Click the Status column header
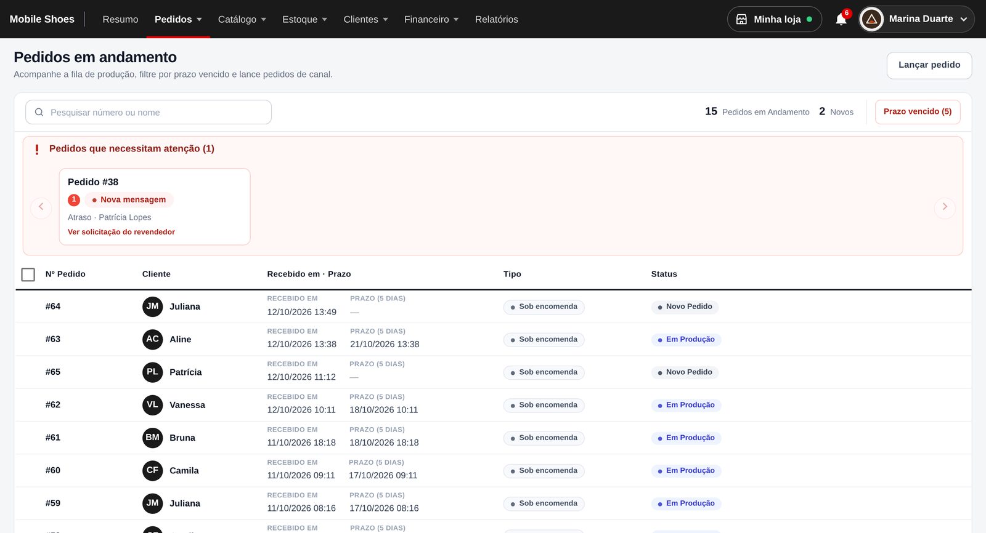 (x=664, y=274)
